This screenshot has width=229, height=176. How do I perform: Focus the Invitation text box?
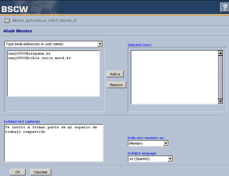(x=53, y=143)
